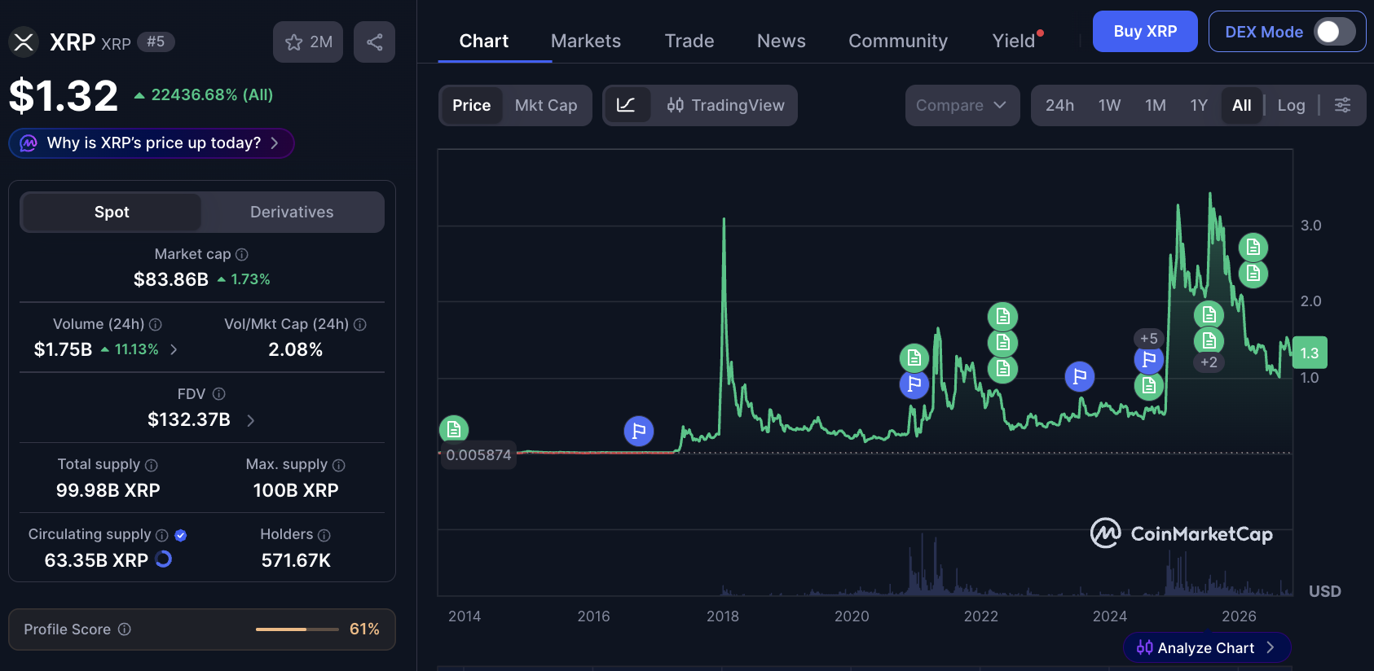
Task: Click the Buy XRP button
Action: coord(1145,32)
